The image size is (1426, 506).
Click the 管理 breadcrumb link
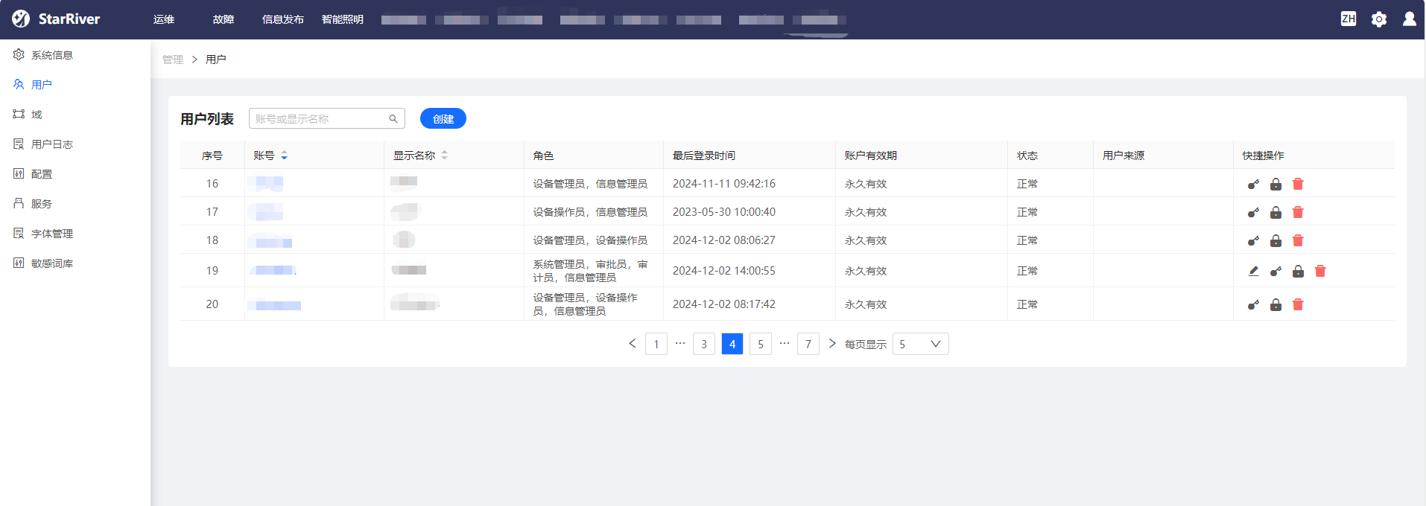coord(173,60)
